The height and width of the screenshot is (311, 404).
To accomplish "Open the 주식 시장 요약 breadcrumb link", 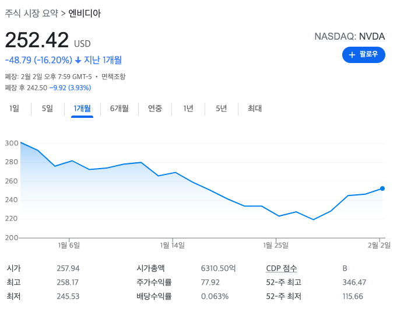I will 31,13.
